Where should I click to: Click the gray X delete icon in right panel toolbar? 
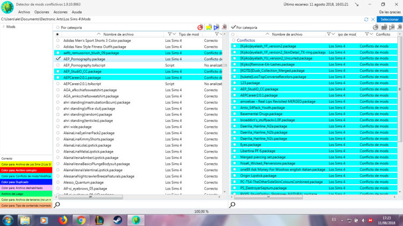[399, 27]
